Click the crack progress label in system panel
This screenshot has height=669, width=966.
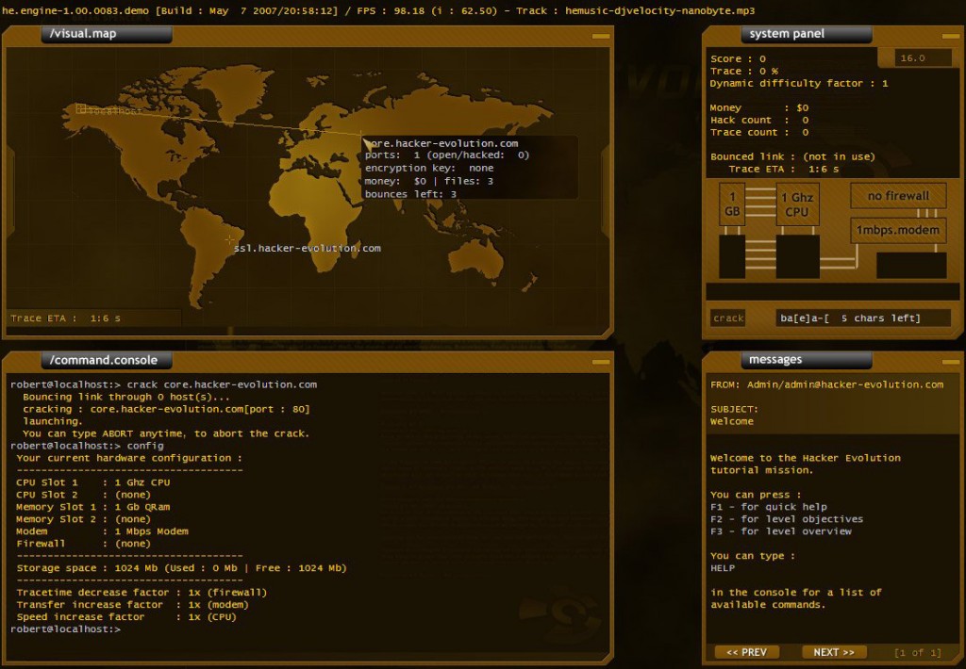pyautogui.click(x=728, y=318)
